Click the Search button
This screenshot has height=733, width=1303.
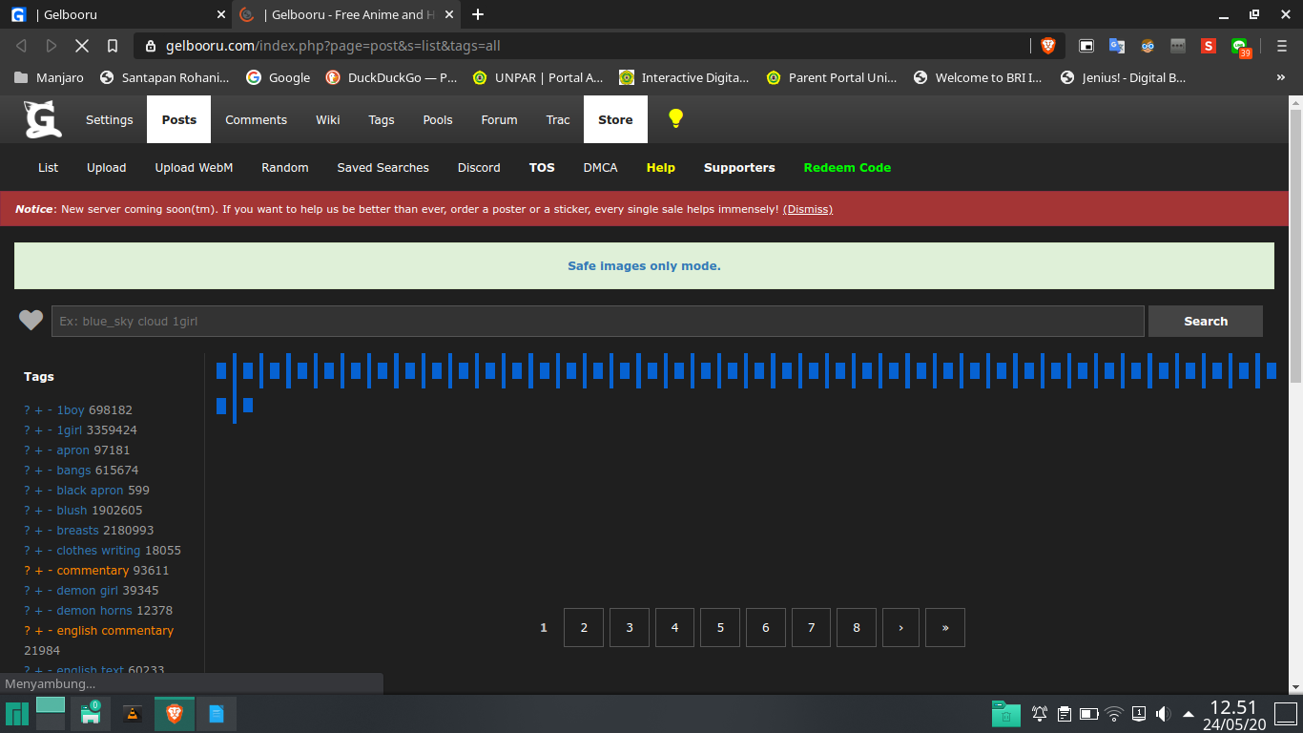1206,321
